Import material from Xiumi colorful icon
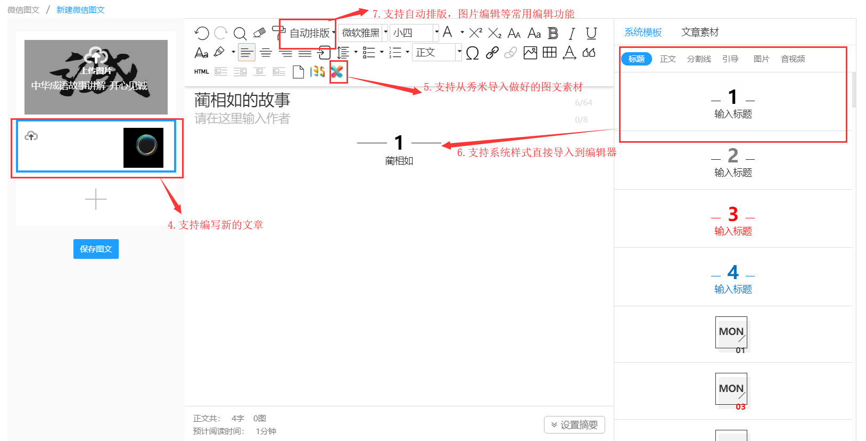This screenshot has height=441, width=866. (x=336, y=71)
